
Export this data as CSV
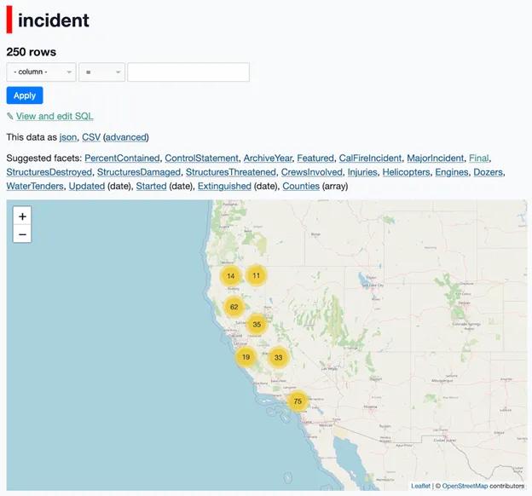pyautogui.click(x=91, y=137)
